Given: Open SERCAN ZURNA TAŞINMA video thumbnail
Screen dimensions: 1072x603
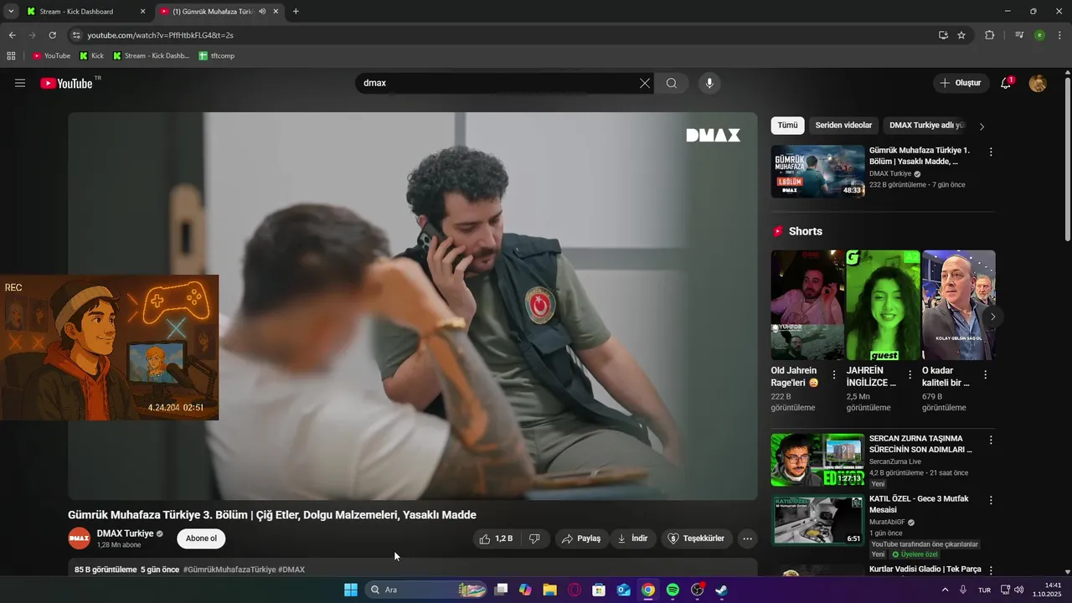Looking at the screenshot, I should [817, 459].
